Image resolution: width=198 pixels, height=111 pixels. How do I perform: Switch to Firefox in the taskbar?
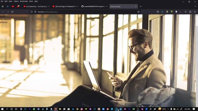coord(56,109)
